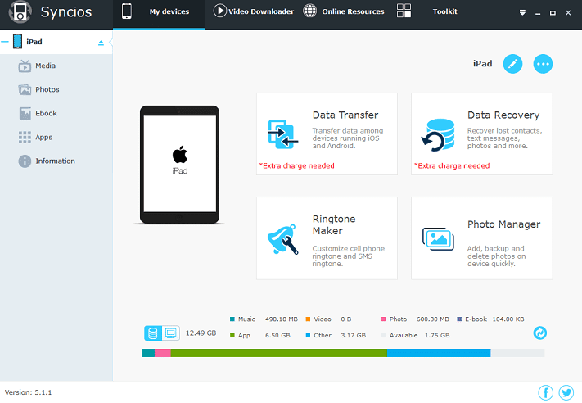Click the 12.49 GB total capacity text

coord(201,333)
